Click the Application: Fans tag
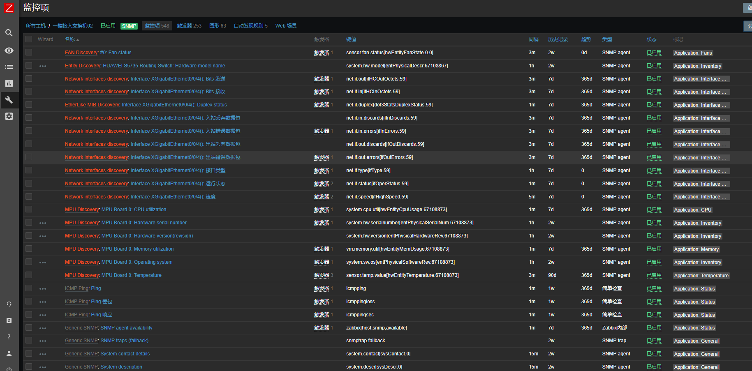752x371 pixels. click(x=693, y=53)
